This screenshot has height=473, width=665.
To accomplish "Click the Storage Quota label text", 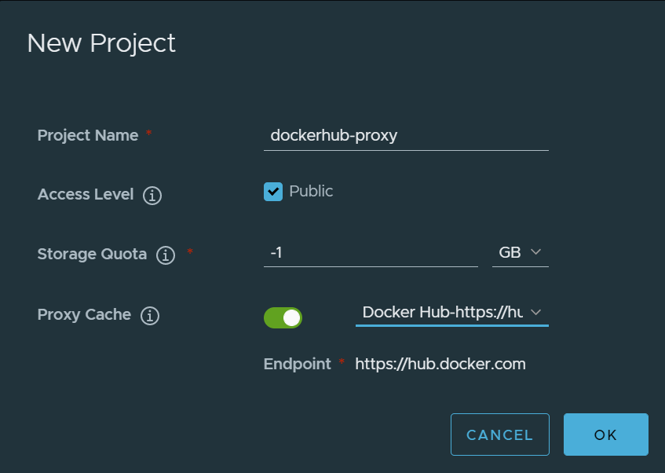I will (92, 255).
